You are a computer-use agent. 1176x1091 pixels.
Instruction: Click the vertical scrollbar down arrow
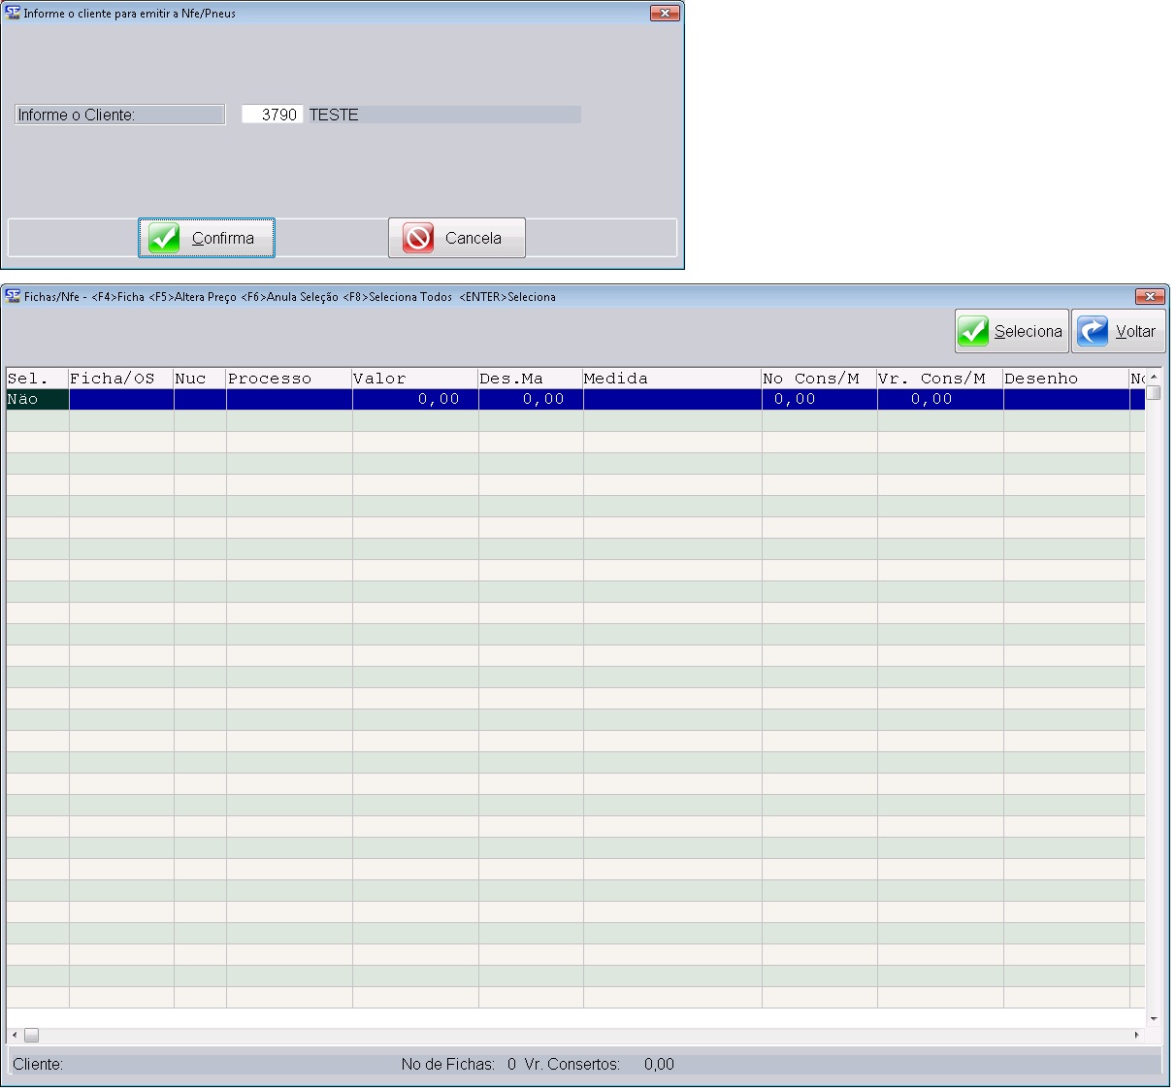pyautogui.click(x=1154, y=1018)
